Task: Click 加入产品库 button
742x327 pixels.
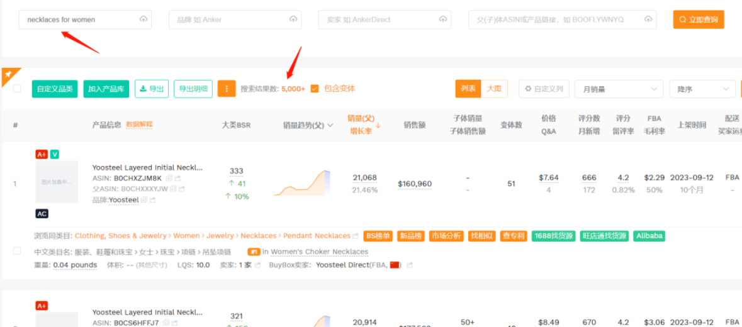Action: (106, 89)
